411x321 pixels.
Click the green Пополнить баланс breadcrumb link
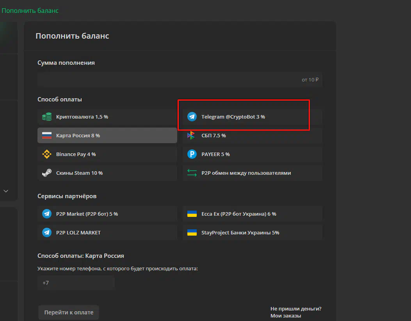pyautogui.click(x=30, y=11)
